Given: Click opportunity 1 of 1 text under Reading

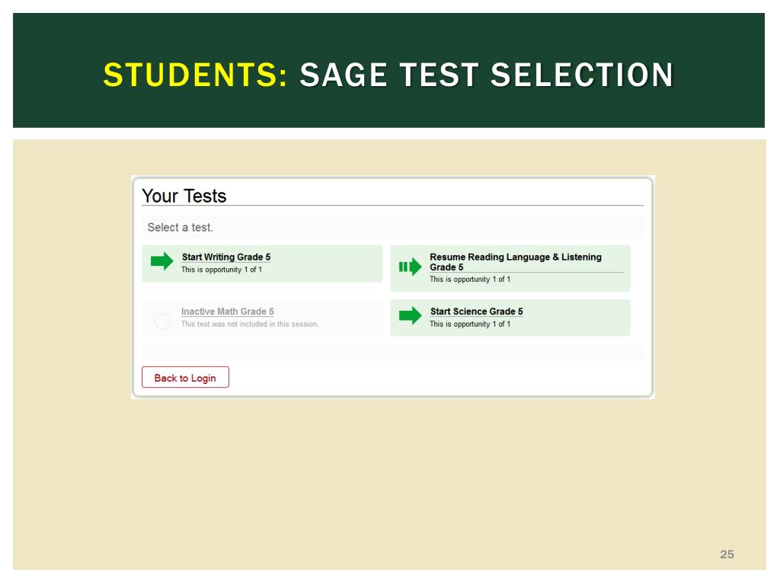Looking at the screenshot, I should 469,280.
